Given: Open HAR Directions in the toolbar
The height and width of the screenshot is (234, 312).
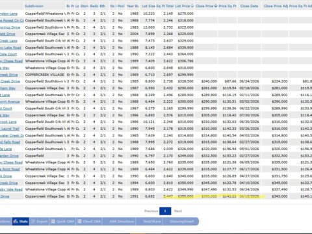Looking at the screenshot, I should coord(122,222).
